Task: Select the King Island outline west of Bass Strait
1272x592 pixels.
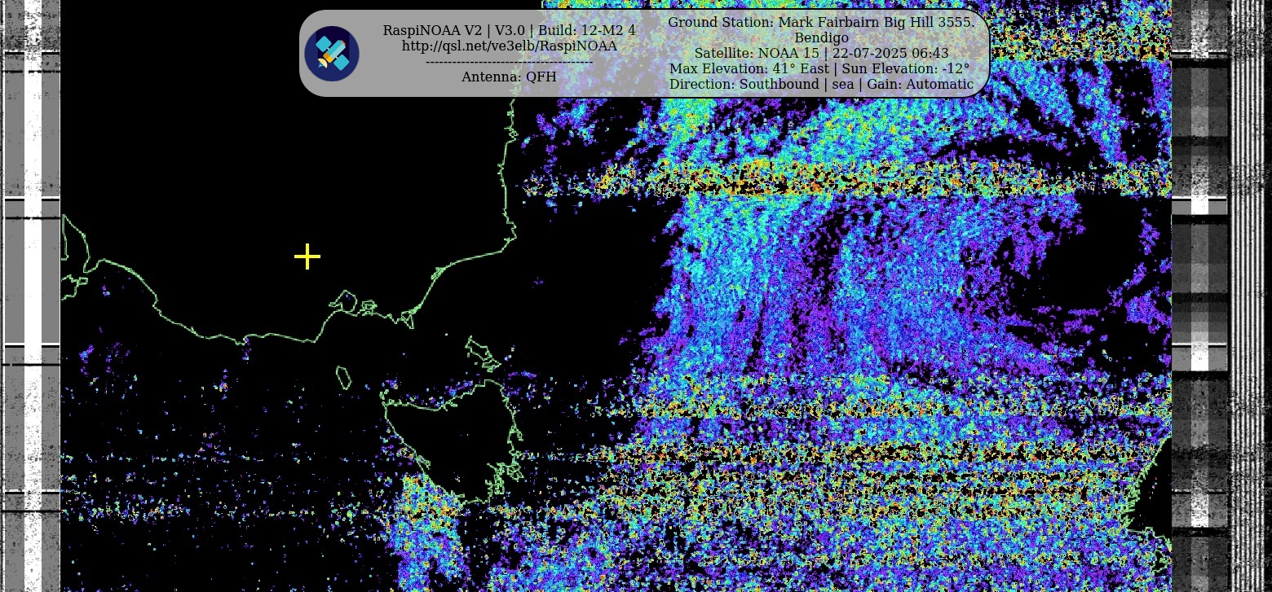Action: point(343,377)
